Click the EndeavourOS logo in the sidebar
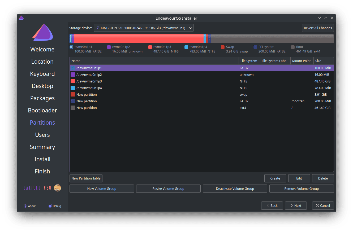The height and width of the screenshot is (232, 353). point(42,32)
